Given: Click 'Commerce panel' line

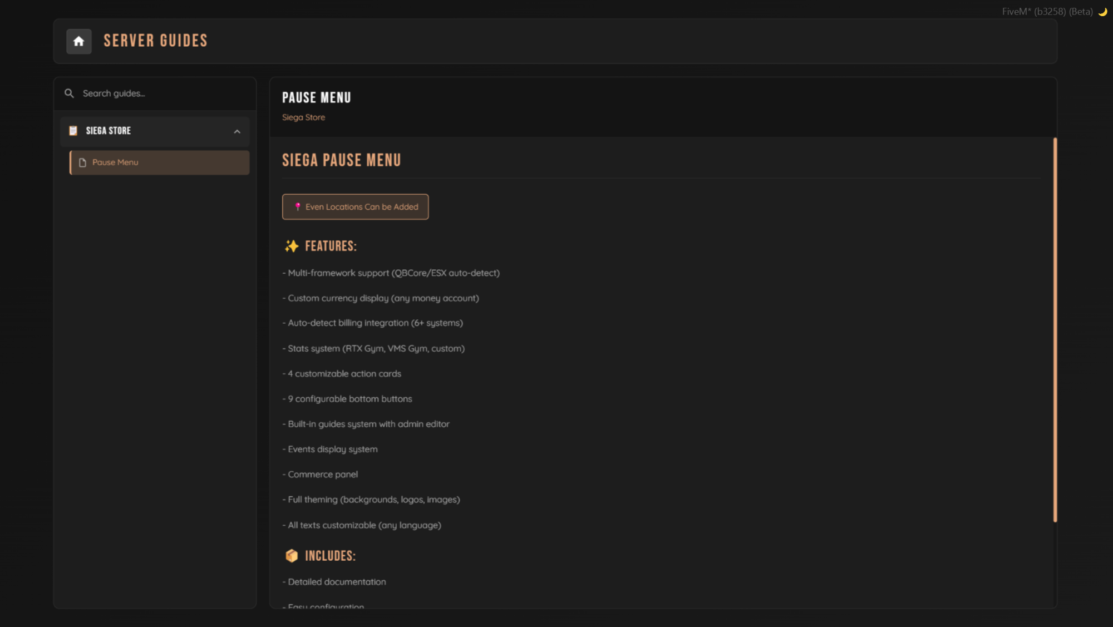Looking at the screenshot, I should point(320,475).
